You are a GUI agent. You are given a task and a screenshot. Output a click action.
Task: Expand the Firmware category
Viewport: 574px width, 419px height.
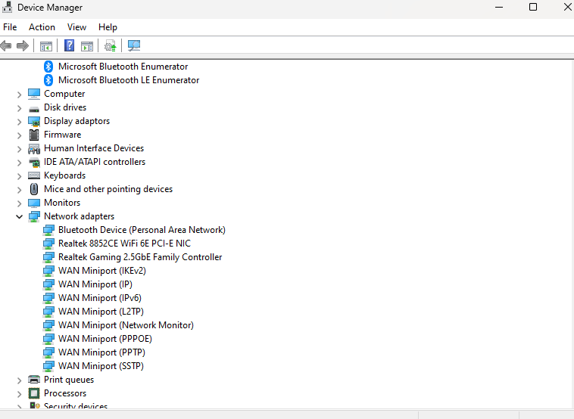coord(19,135)
